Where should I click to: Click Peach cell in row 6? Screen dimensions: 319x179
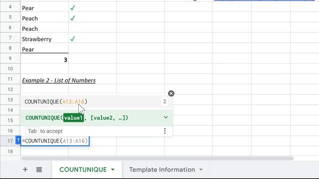pos(44,28)
